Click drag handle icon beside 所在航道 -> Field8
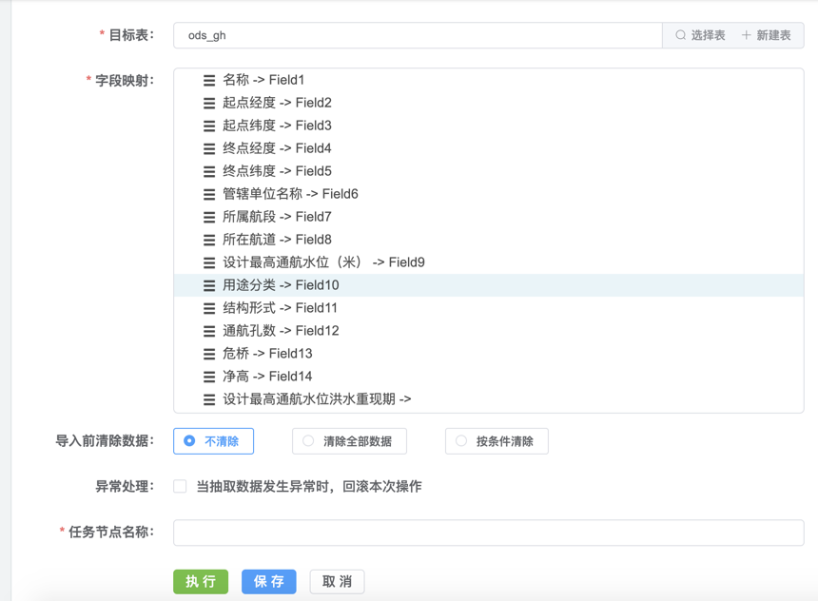Screen dimensions: 818x601 click(209, 241)
